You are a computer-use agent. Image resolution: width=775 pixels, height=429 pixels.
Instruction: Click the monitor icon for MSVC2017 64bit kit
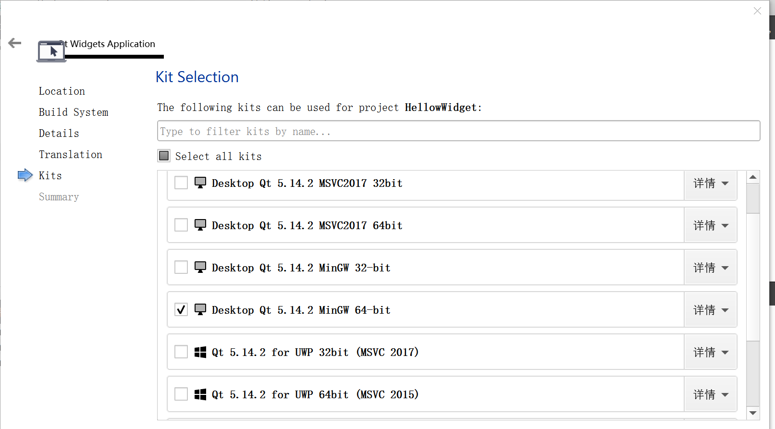click(200, 225)
